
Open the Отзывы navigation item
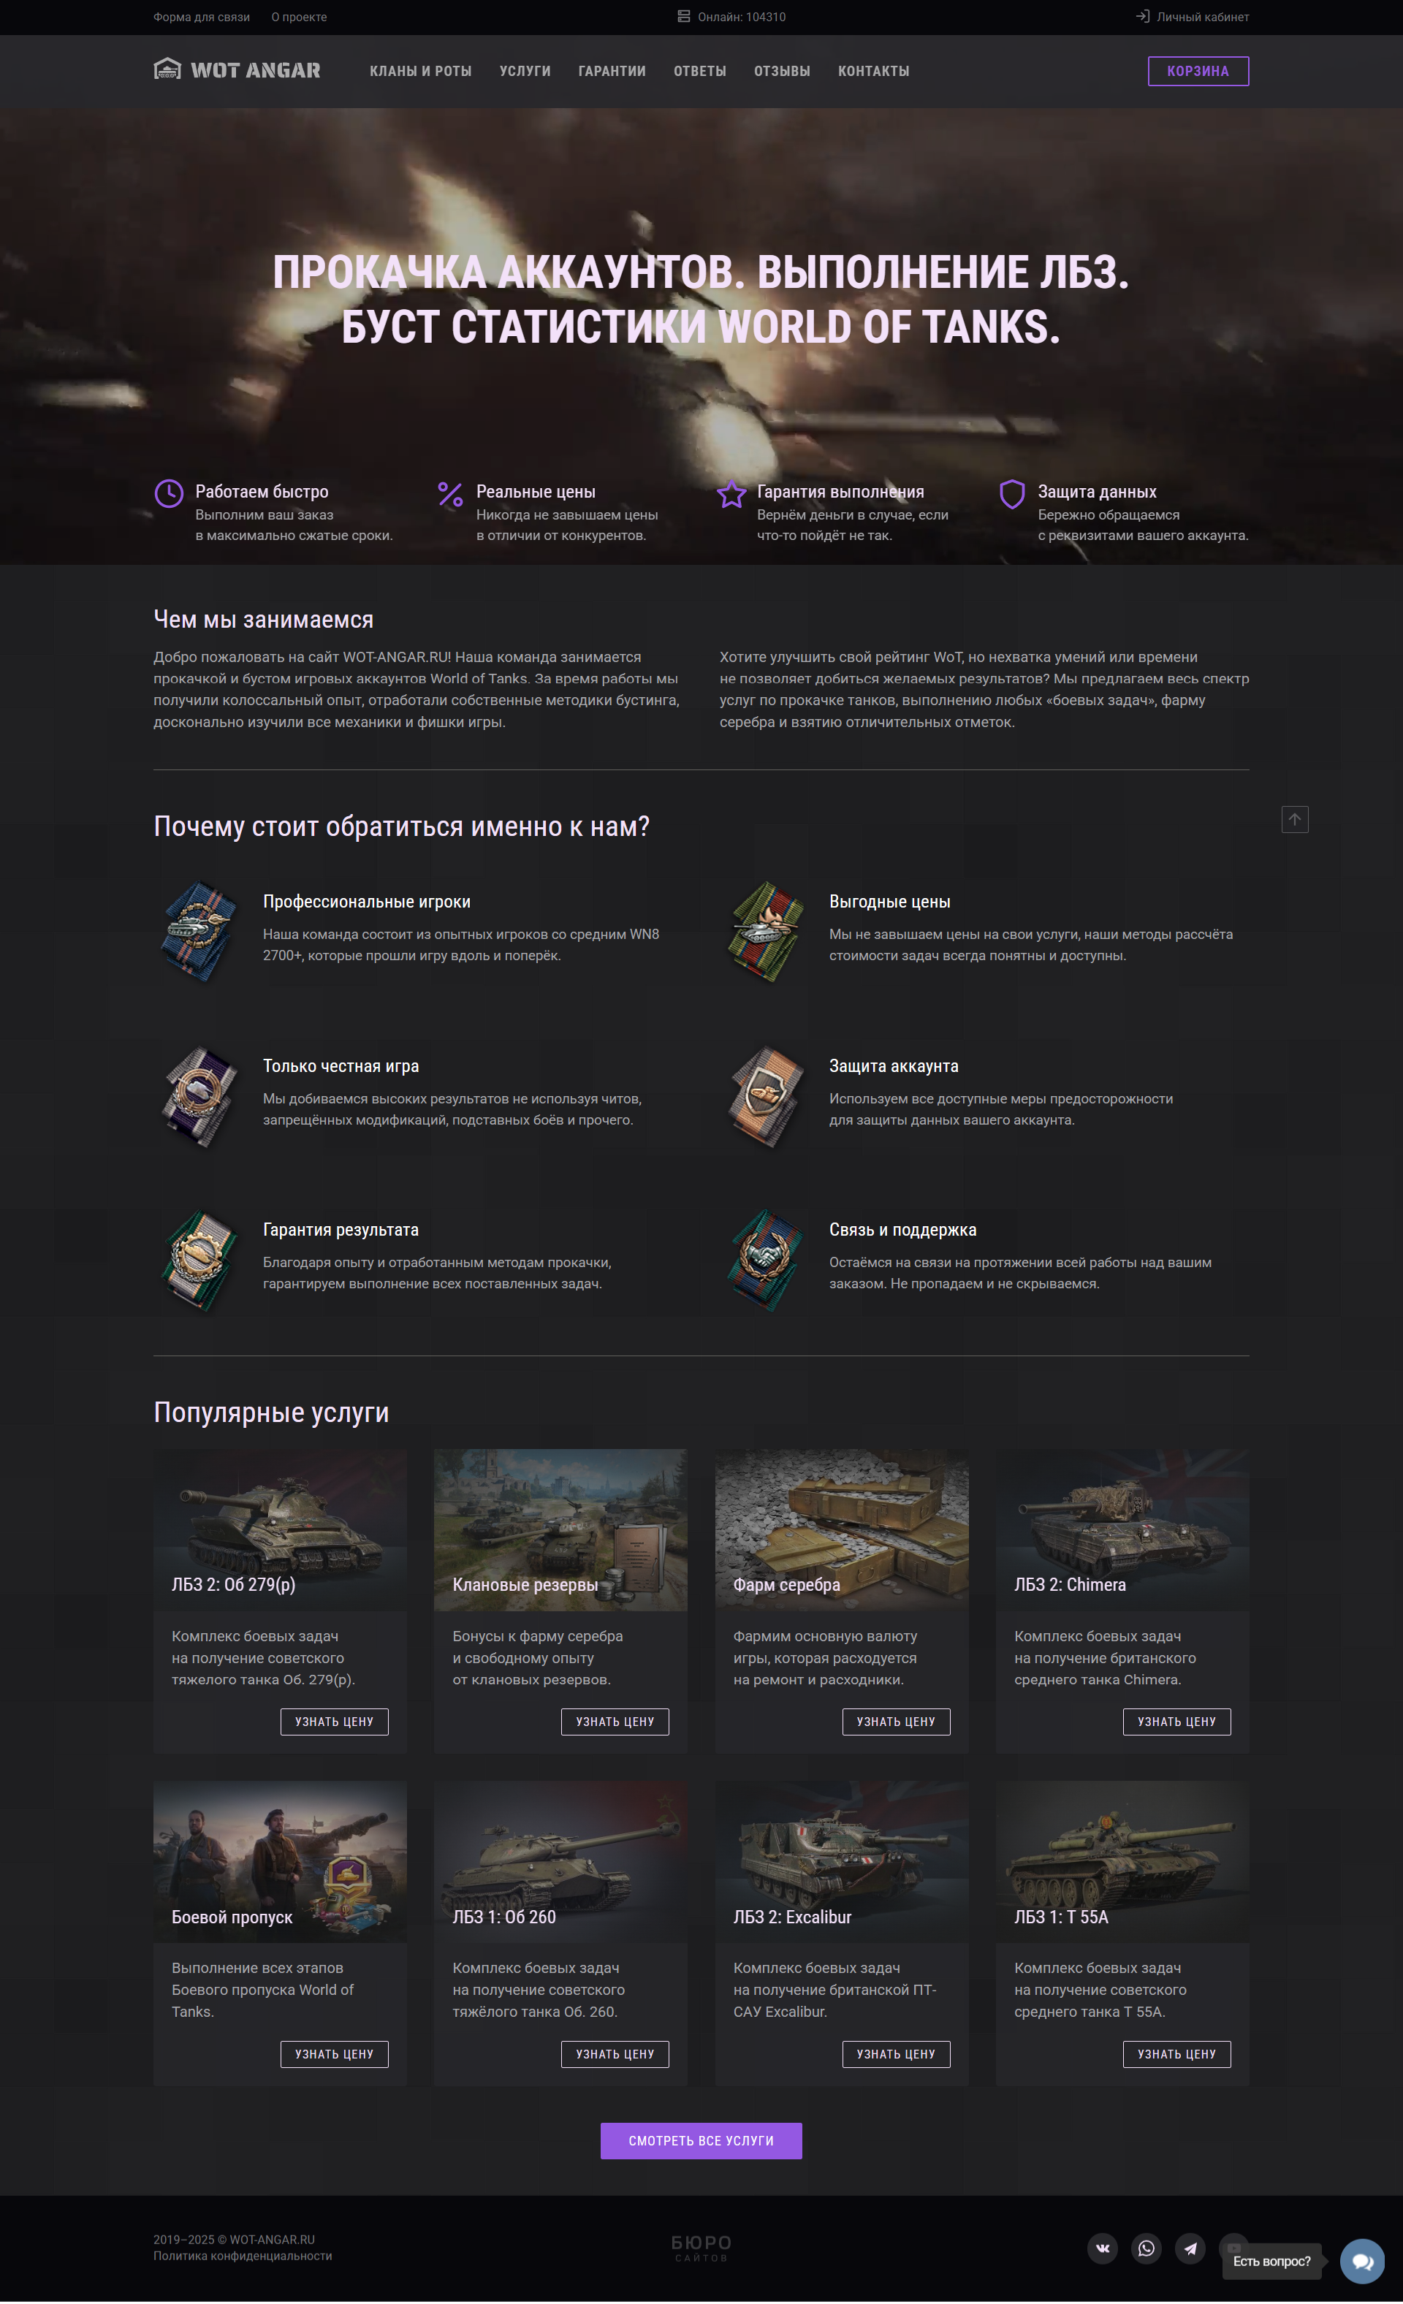click(782, 71)
